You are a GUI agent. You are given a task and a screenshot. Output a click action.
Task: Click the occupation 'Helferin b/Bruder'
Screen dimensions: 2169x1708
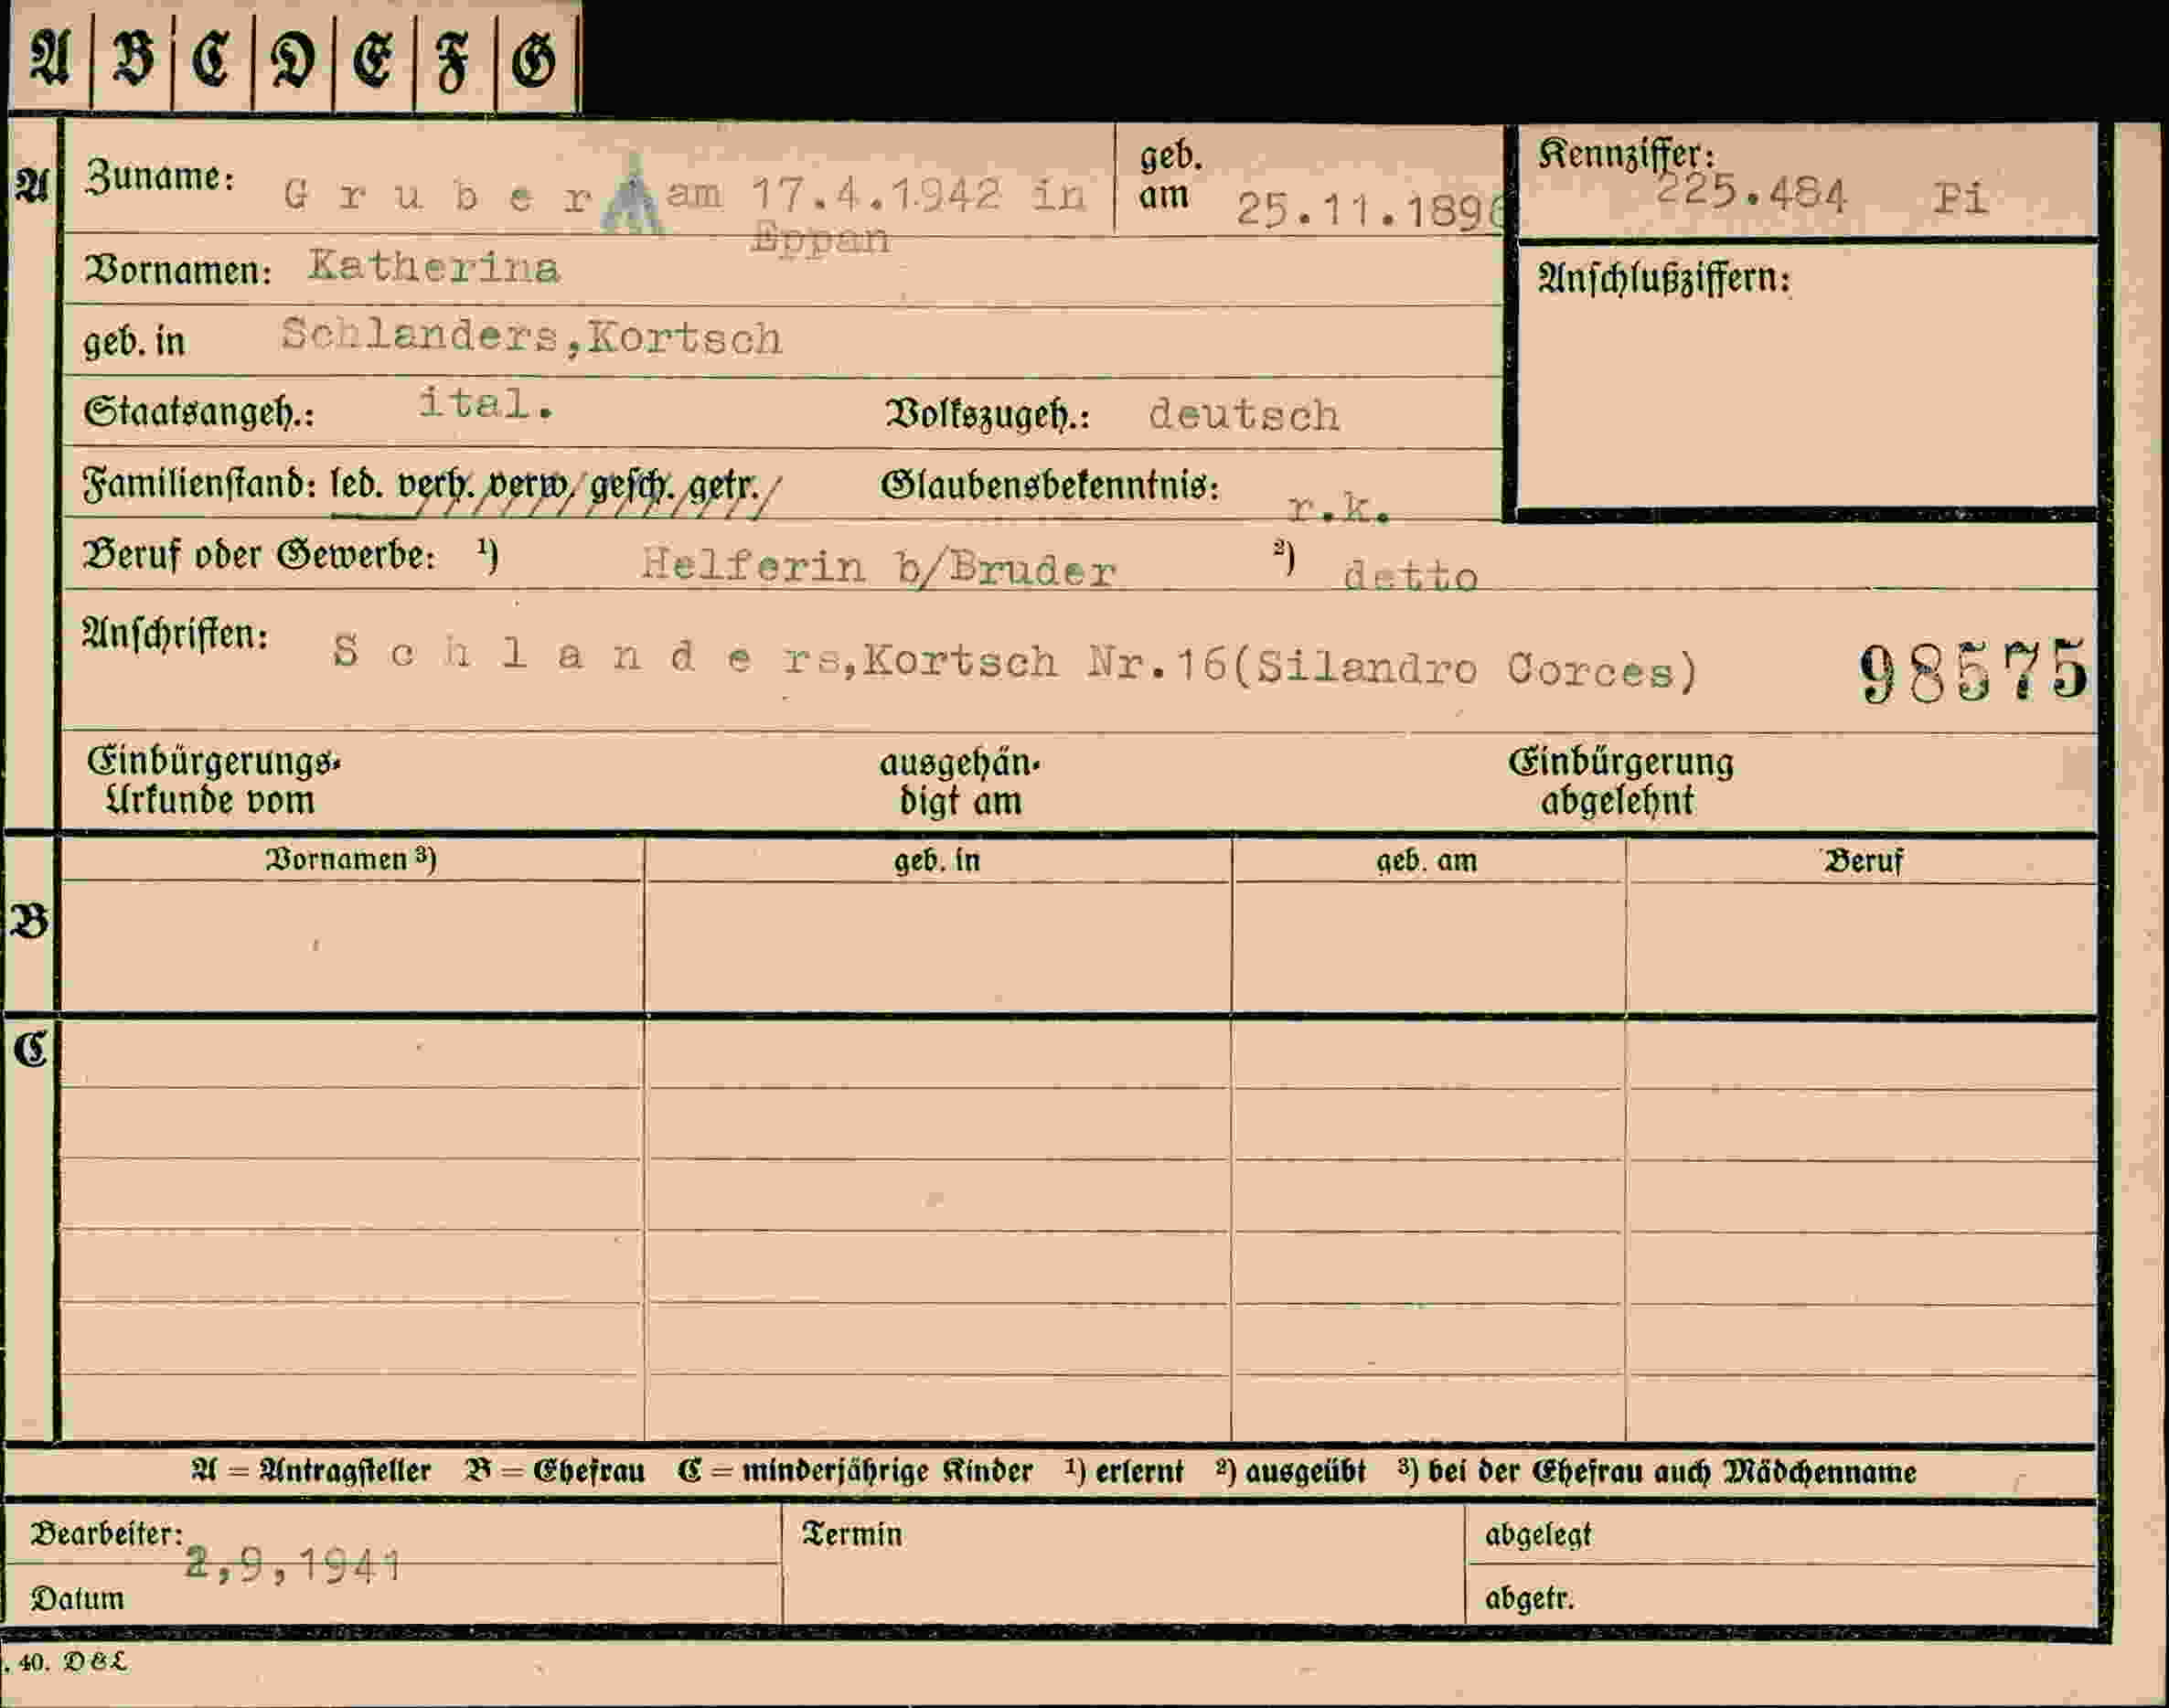click(878, 568)
